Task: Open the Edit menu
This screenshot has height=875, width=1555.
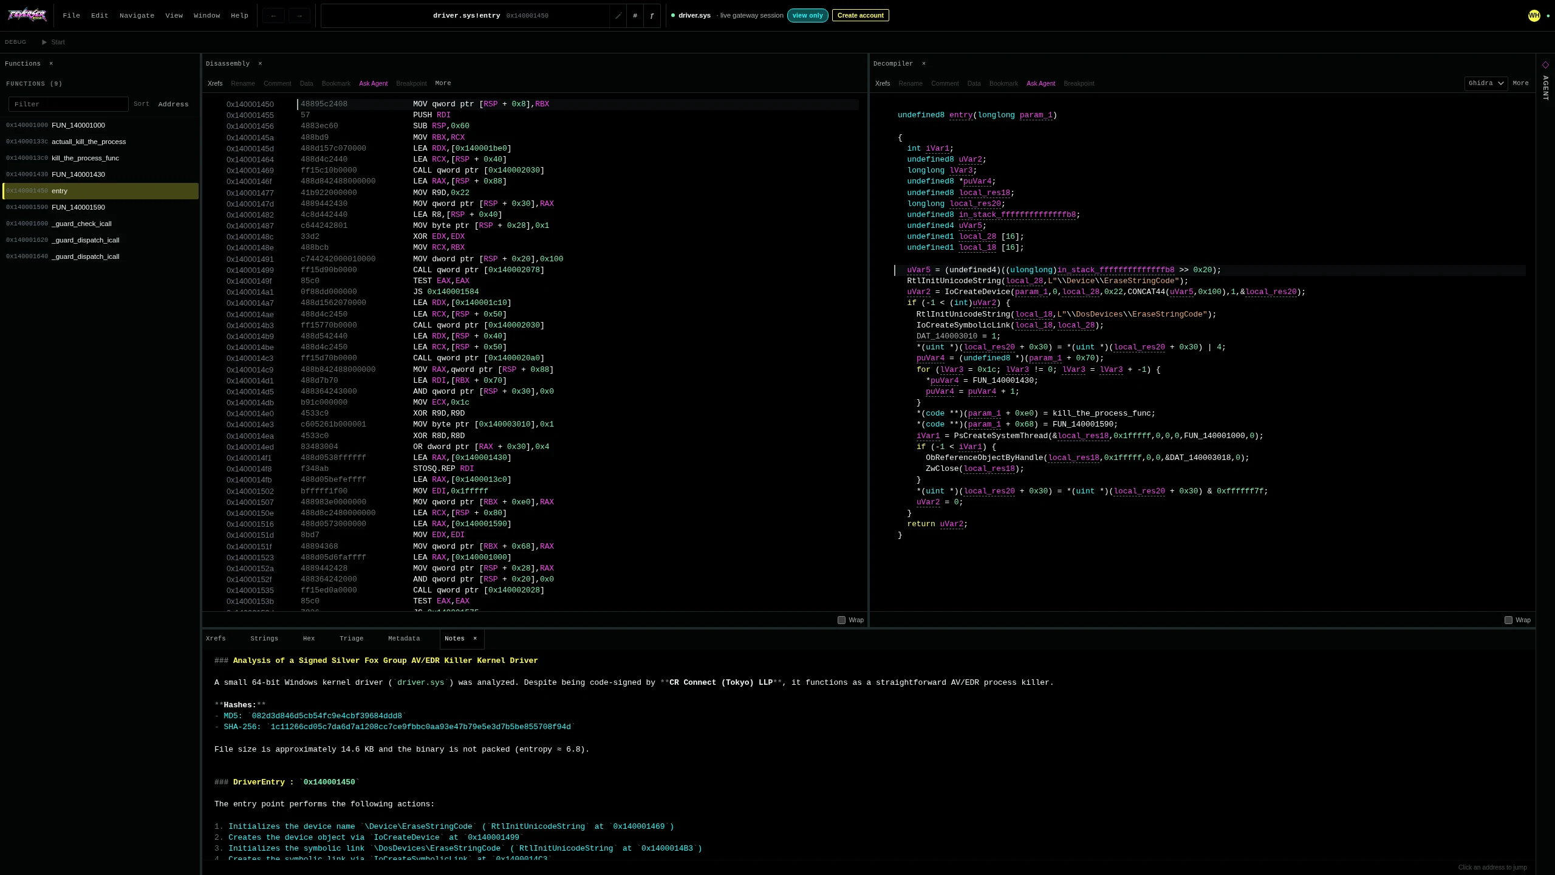Action: click(x=100, y=16)
